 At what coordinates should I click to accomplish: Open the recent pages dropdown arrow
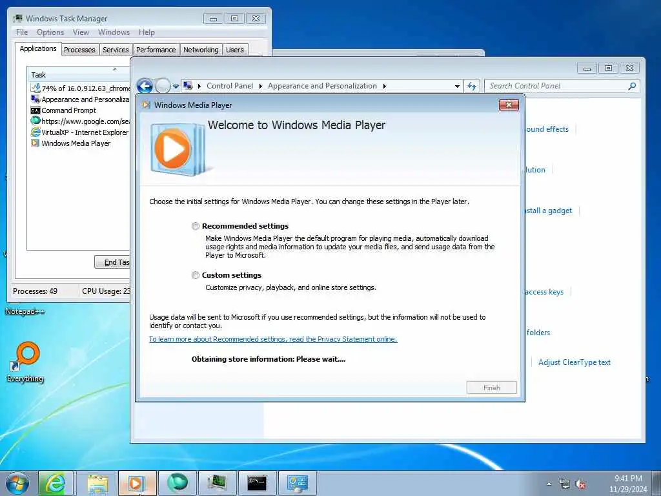point(176,86)
